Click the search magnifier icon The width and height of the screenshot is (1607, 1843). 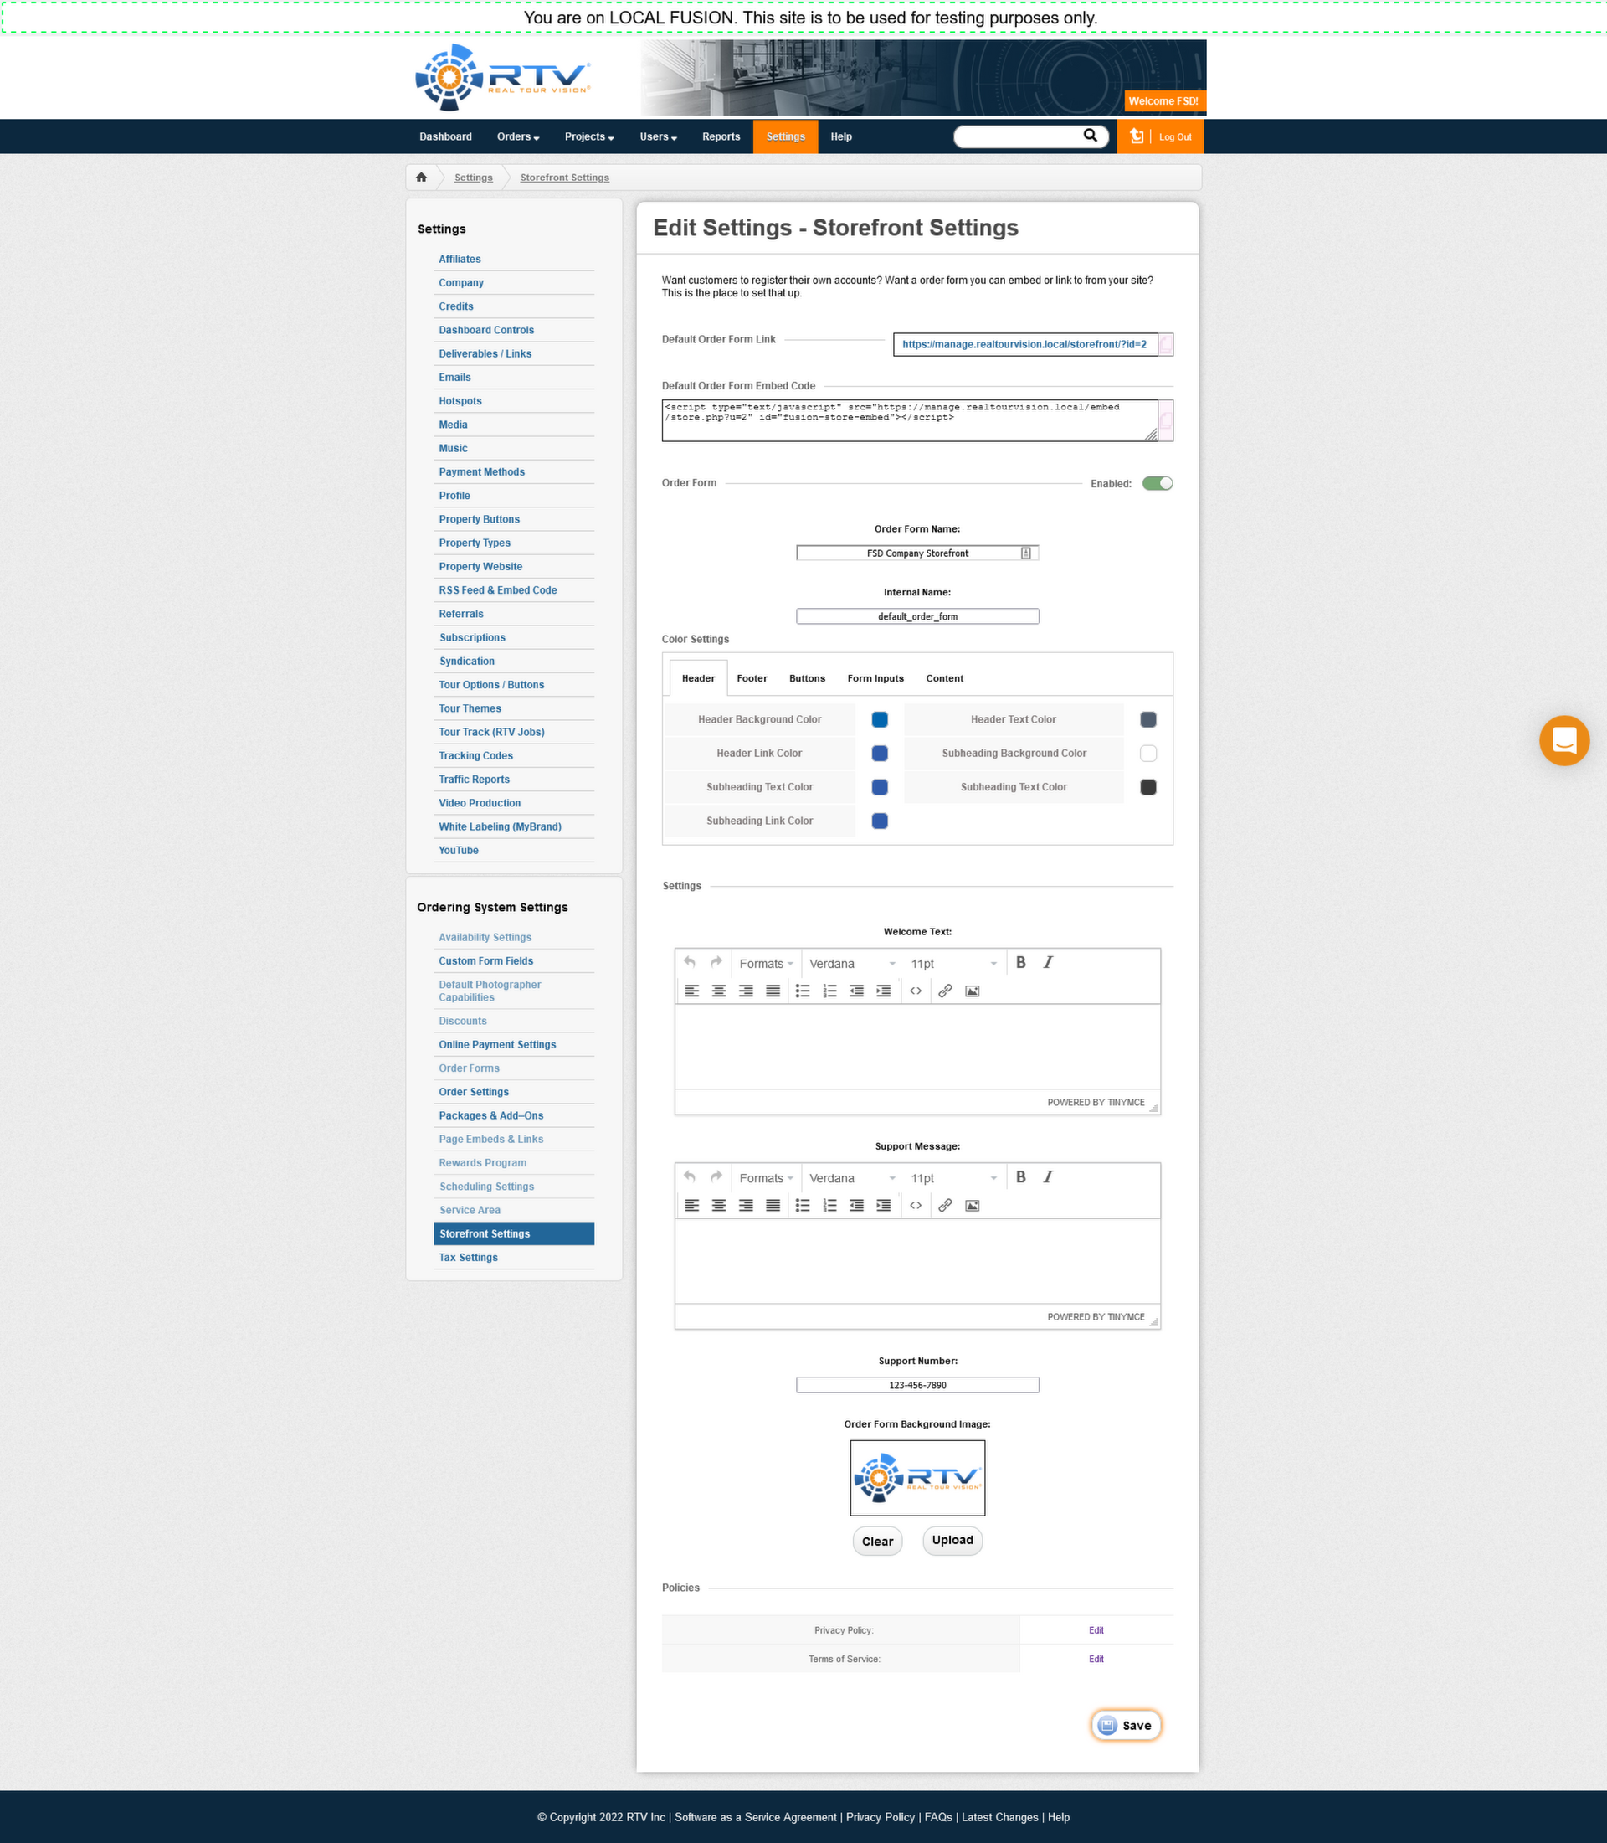point(1090,136)
